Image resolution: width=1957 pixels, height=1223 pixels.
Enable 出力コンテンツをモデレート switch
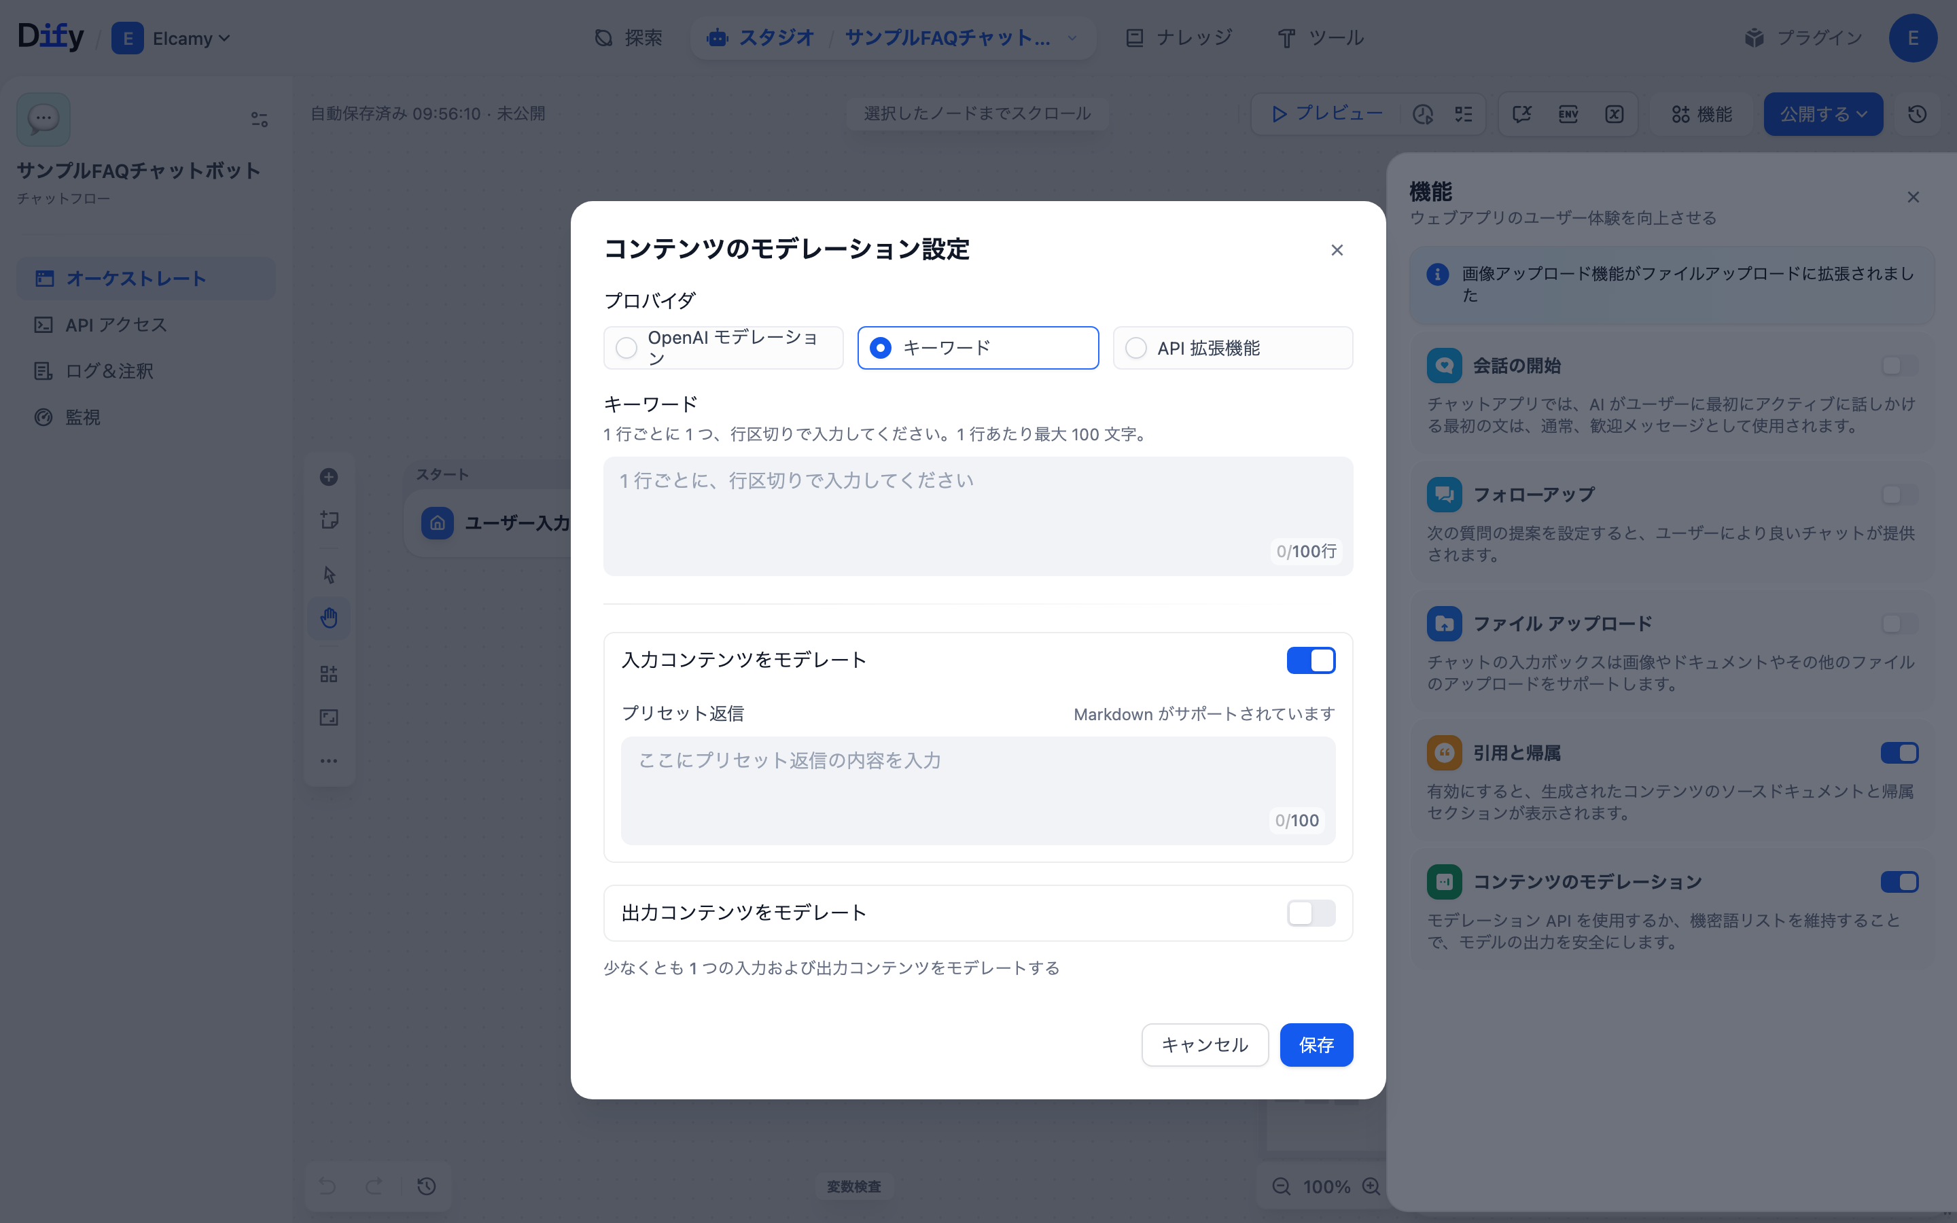pyautogui.click(x=1310, y=913)
